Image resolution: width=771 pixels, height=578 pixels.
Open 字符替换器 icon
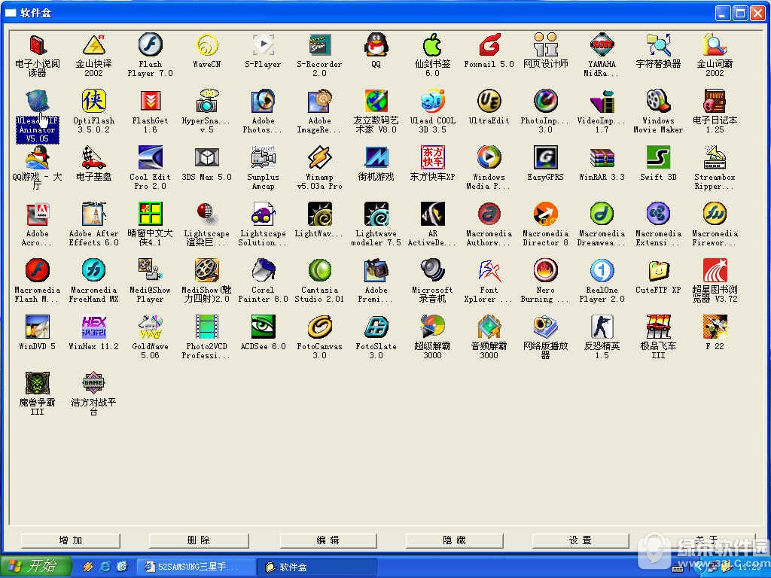[658, 44]
